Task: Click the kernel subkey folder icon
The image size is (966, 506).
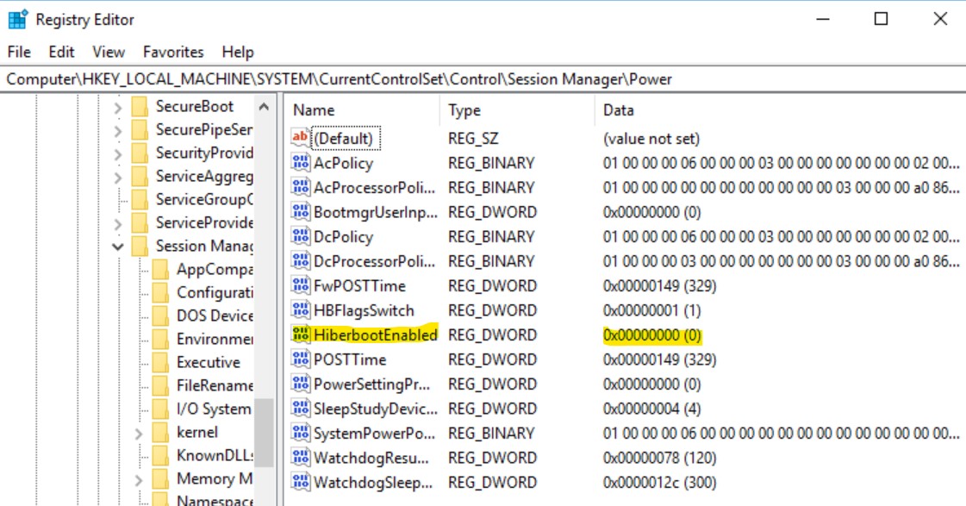Action: 160,432
